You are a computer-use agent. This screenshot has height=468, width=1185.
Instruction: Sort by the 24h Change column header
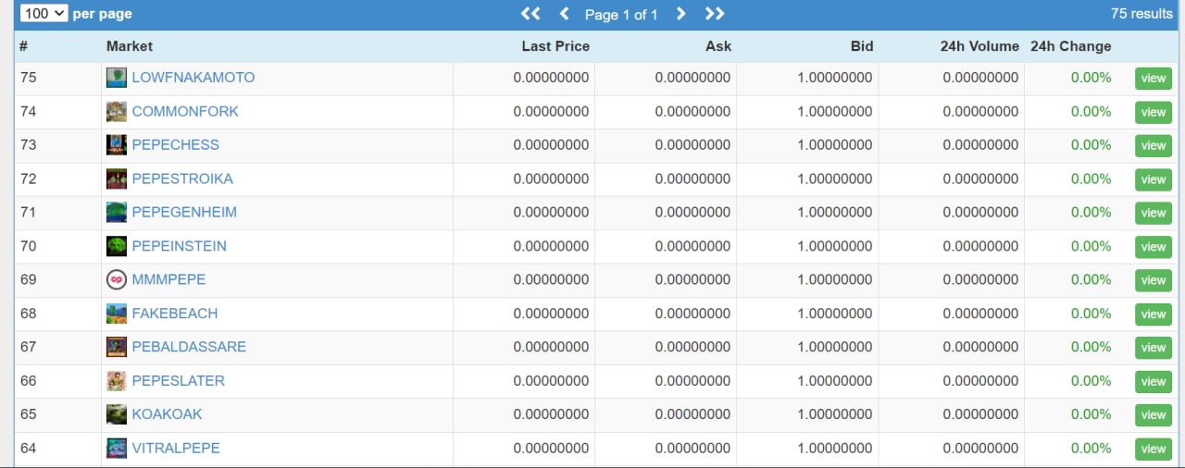[x=1071, y=46]
